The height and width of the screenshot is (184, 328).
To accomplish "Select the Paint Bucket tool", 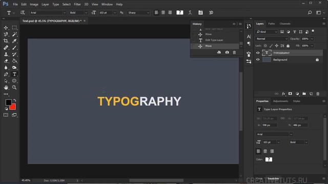I will [x=14, y=61].
